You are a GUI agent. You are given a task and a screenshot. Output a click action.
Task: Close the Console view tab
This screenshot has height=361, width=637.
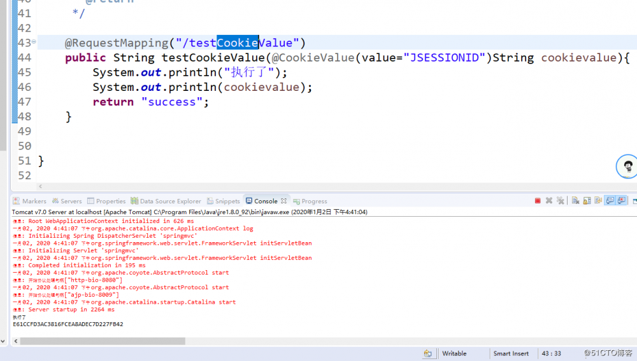point(283,201)
